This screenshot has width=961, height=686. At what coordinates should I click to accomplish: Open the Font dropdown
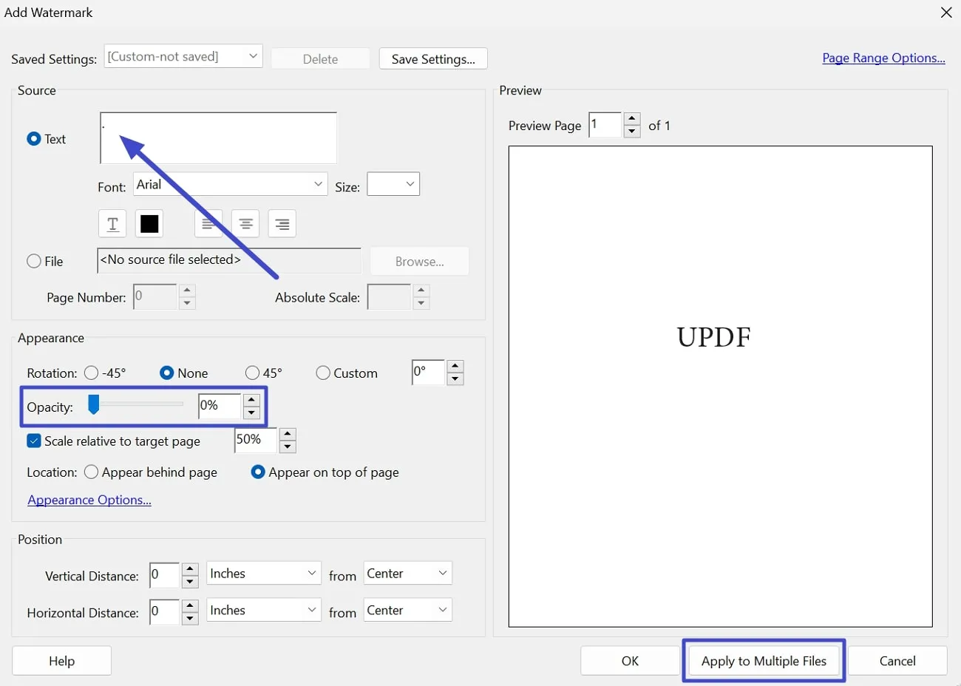[x=318, y=184]
